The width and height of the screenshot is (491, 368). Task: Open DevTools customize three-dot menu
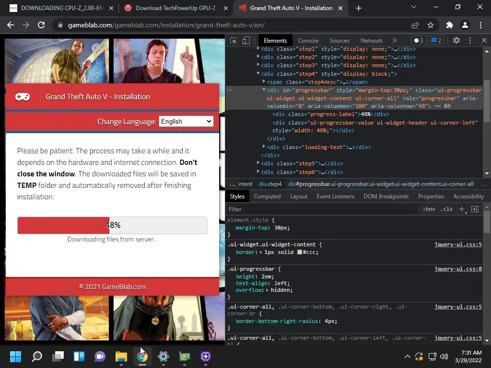pyautogui.click(x=470, y=40)
